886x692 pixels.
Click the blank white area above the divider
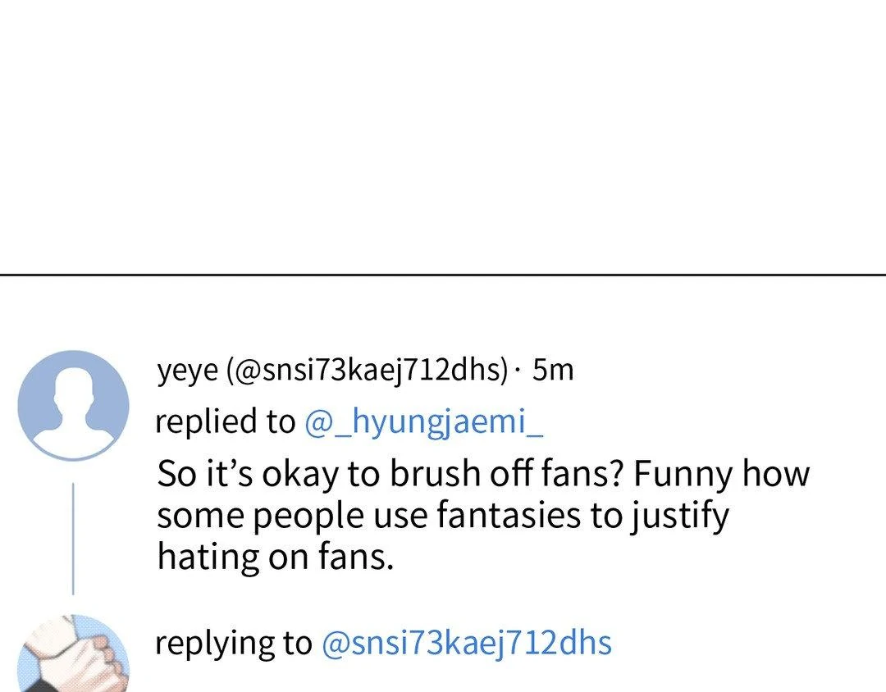click(443, 131)
